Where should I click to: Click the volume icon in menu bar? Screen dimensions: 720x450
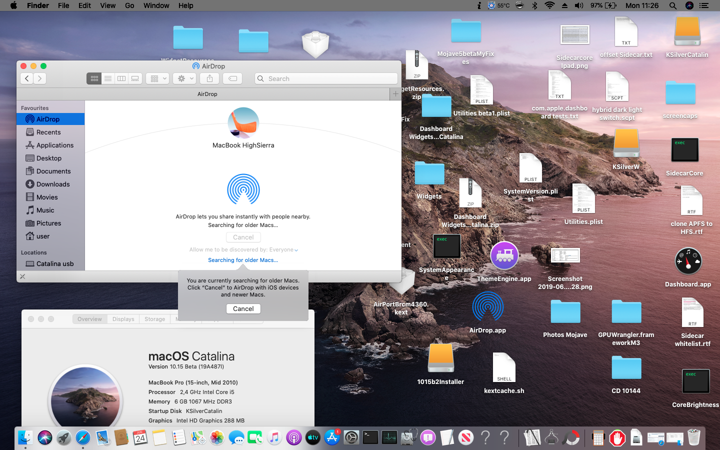(579, 5)
